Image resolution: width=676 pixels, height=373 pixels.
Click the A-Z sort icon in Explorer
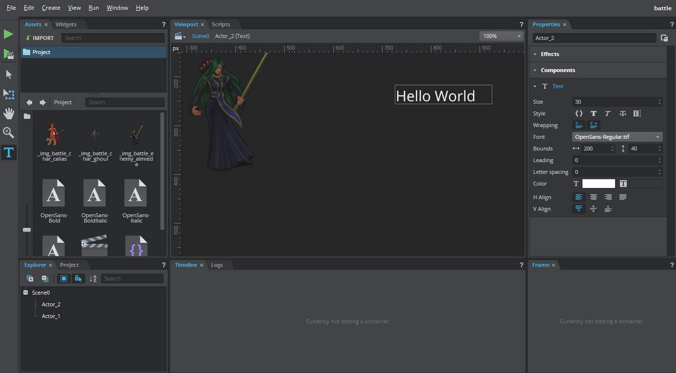pyautogui.click(x=93, y=279)
